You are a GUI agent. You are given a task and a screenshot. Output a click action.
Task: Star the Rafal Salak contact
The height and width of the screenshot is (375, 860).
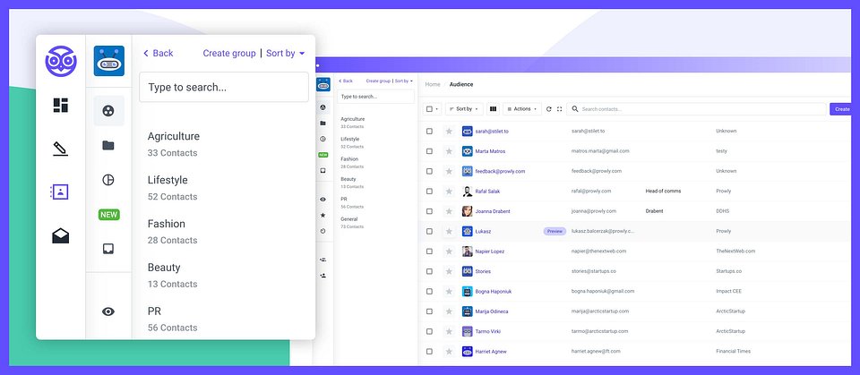pyautogui.click(x=449, y=192)
